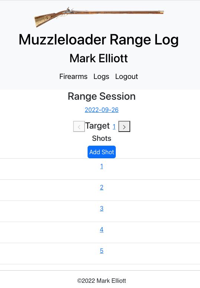Screen dimensions: 200x288
Task: View details of shot 4
Action: [102, 229]
